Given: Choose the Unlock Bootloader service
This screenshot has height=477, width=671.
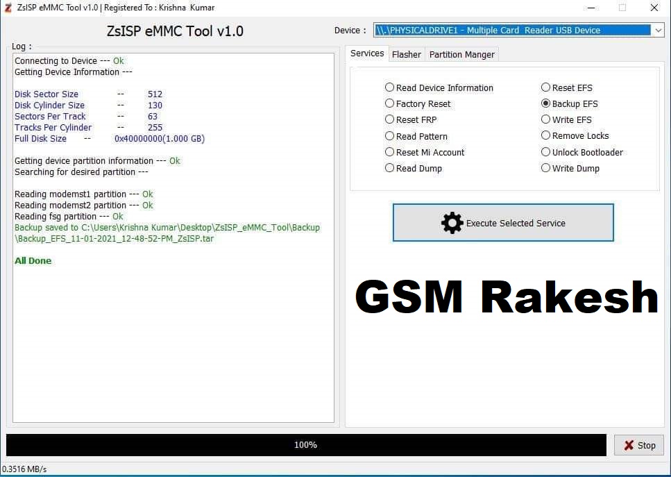Looking at the screenshot, I should pyautogui.click(x=546, y=152).
